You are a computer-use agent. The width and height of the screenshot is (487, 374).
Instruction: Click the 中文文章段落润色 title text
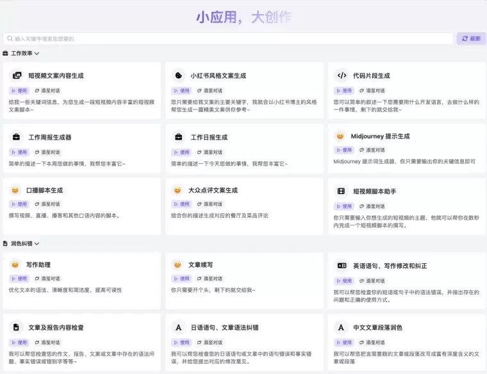[377, 327]
